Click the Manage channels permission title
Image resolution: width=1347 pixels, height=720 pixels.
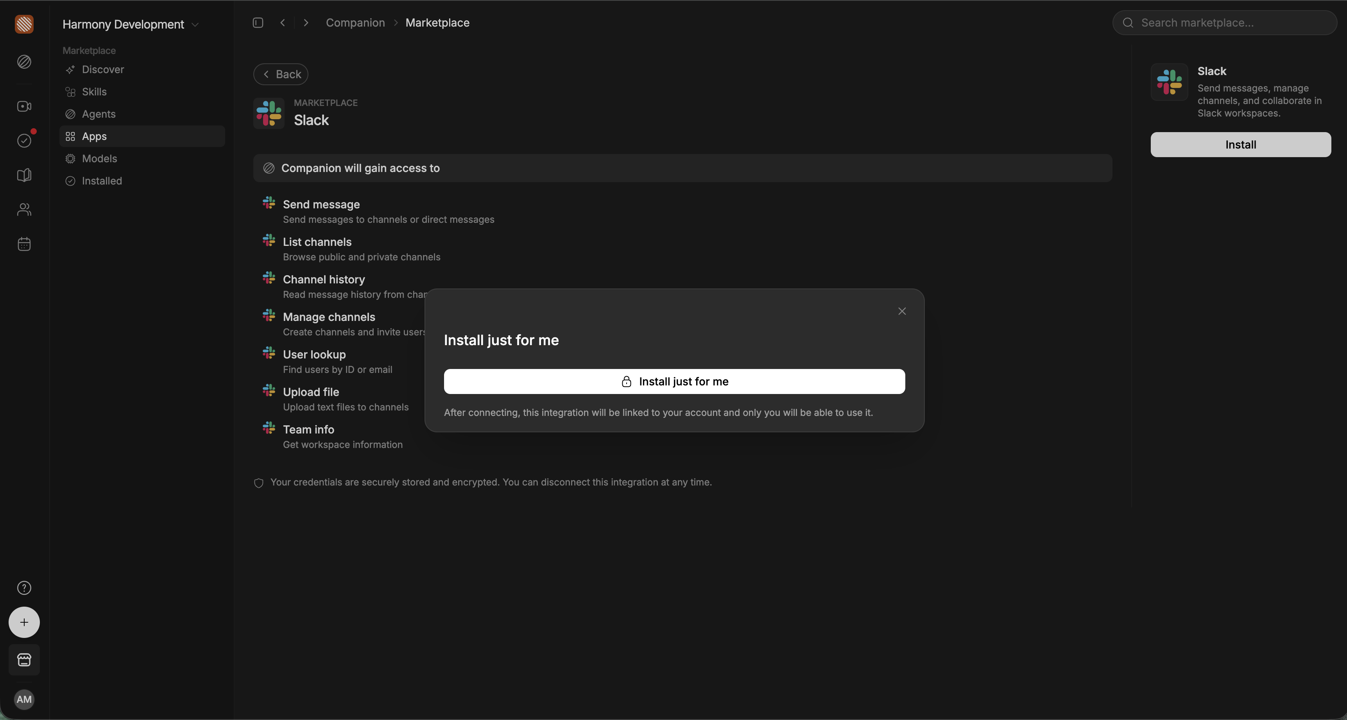[x=329, y=317]
